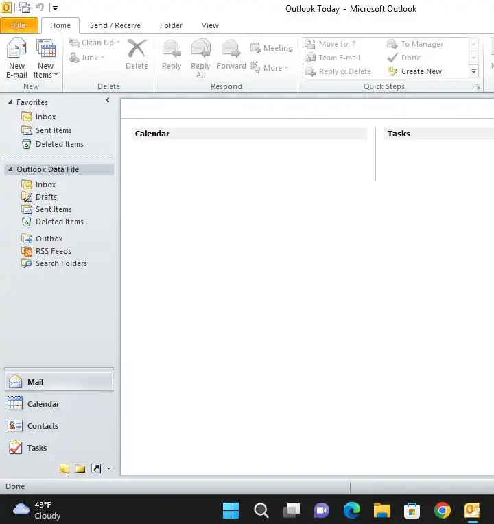Open File Explorer from taskbar
Image resolution: width=494 pixels, height=524 pixels.
381,510
